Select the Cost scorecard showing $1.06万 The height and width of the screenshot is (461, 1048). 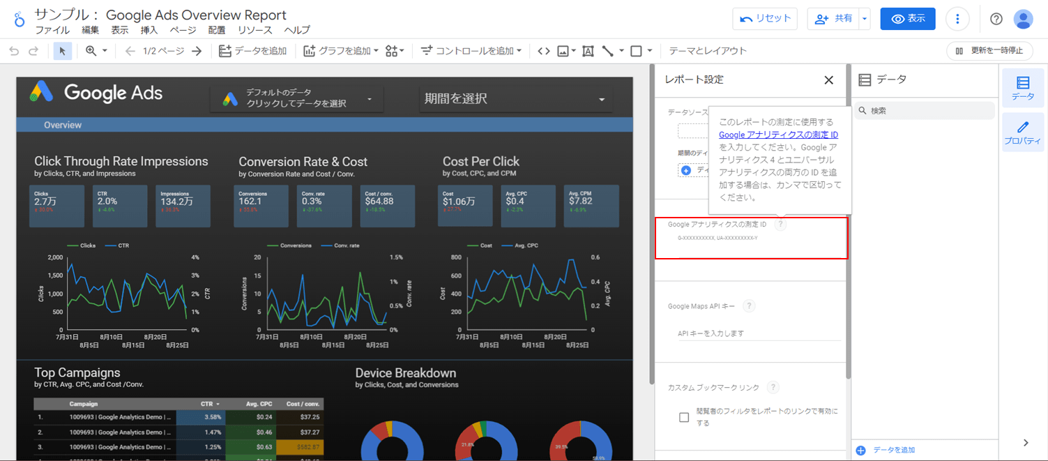tap(465, 206)
